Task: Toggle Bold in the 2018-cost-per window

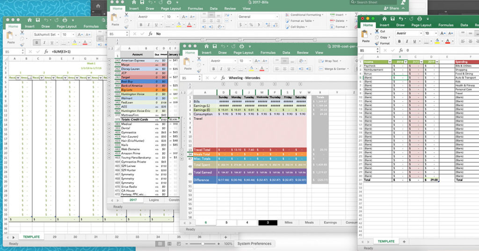Action: pos(213,69)
